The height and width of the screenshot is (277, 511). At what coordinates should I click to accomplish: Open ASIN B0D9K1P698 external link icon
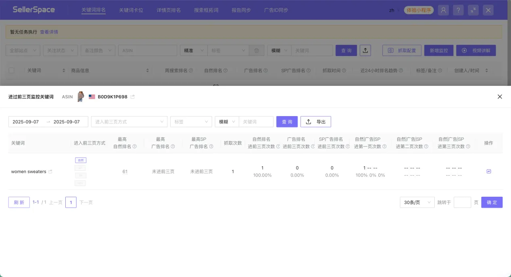pyautogui.click(x=133, y=97)
